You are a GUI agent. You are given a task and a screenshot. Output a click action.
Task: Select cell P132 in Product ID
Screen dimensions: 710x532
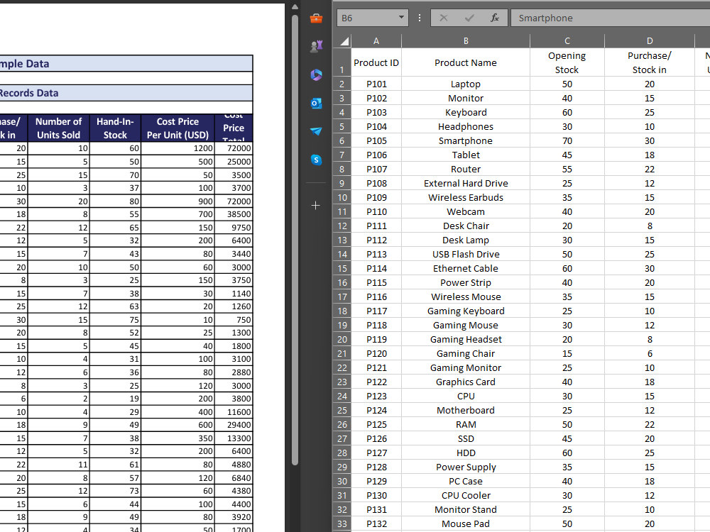coord(376,524)
